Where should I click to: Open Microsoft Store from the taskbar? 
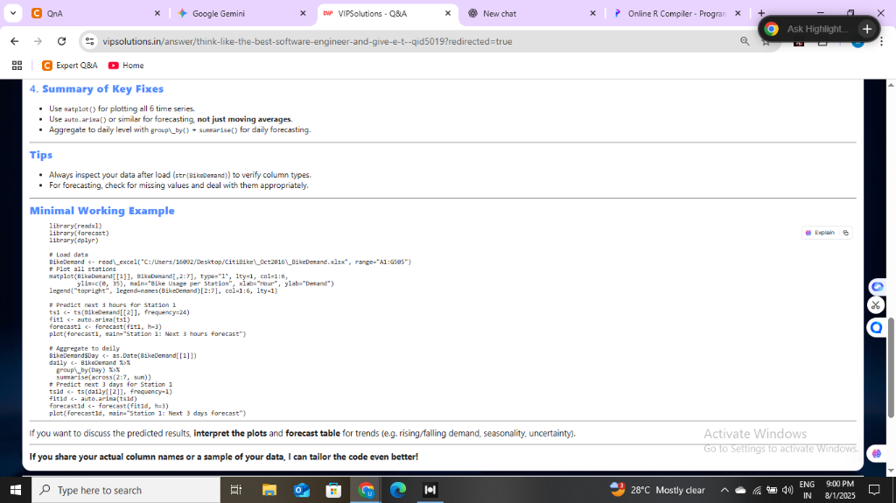[333, 490]
